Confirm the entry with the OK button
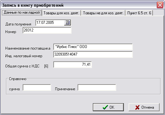This screenshot has height=115, width=165. (x=108, y=107)
